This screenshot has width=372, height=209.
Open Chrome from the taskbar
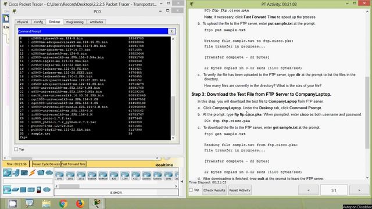[63, 204]
